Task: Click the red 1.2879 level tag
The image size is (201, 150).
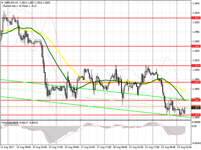Action: pyautogui.click(x=196, y=82)
